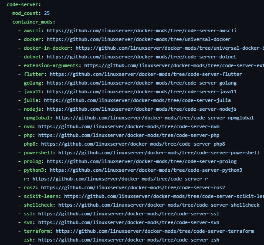Open the code-server-nvm GitHub URL
The image size is (264, 245).
(x=129, y=127)
